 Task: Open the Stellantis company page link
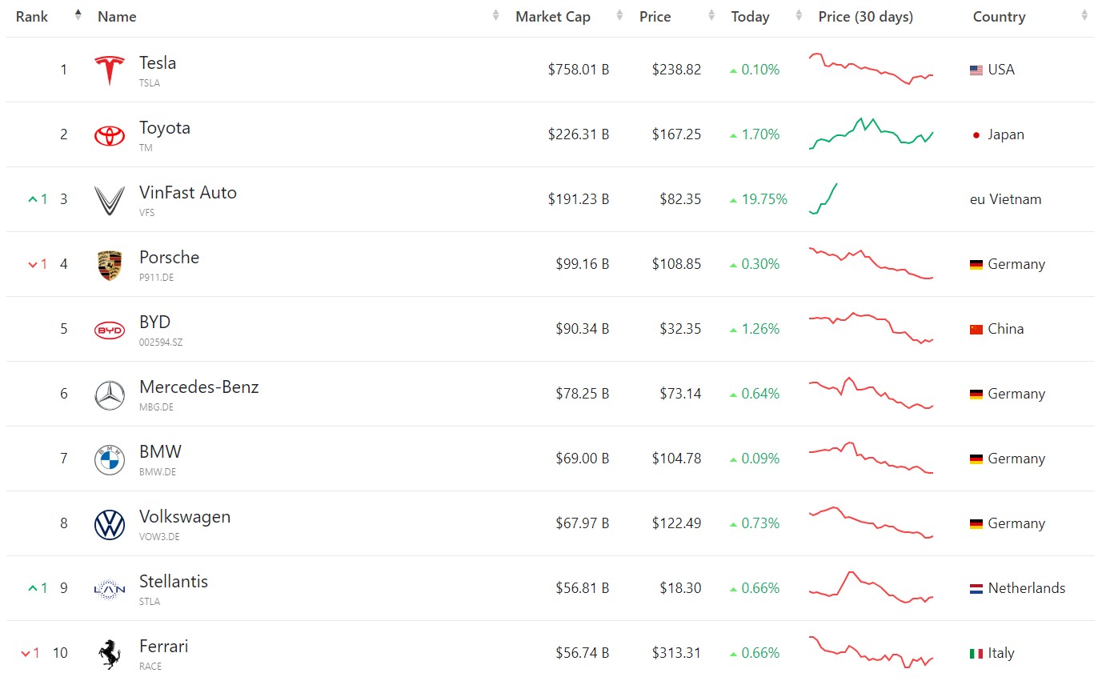(x=174, y=582)
